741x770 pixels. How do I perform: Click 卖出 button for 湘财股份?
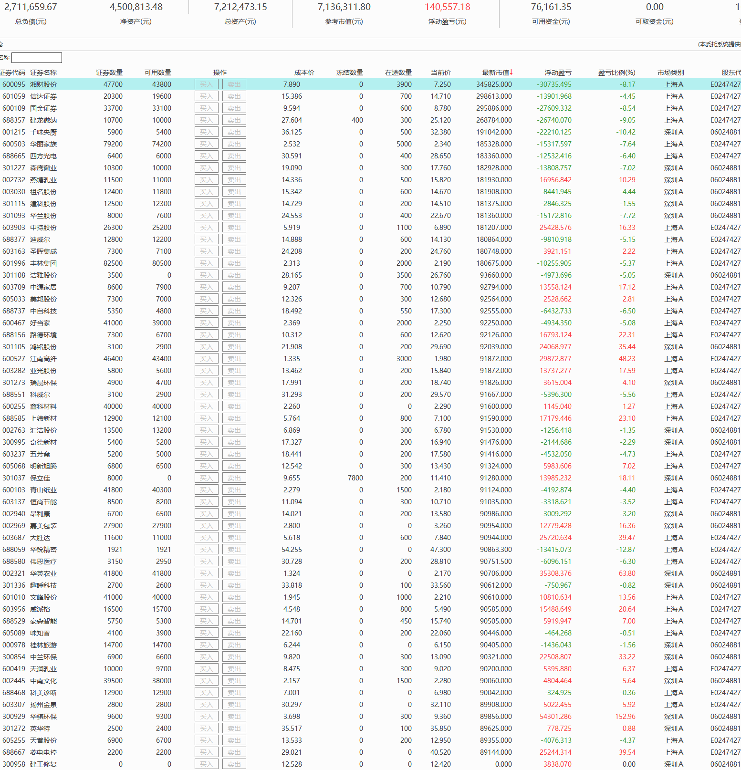click(x=234, y=84)
